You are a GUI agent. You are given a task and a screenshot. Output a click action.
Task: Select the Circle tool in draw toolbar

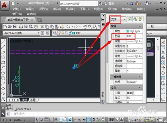point(3,73)
